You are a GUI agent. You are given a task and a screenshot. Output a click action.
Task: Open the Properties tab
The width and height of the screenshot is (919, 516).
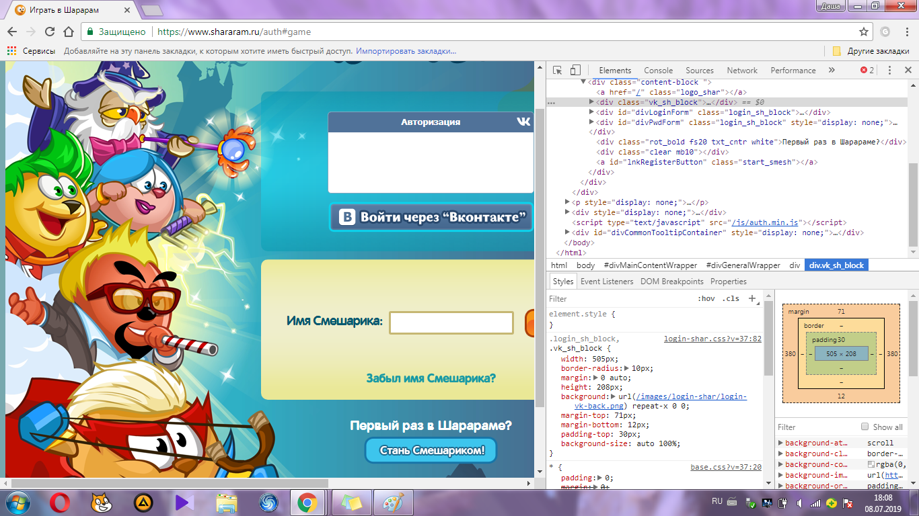click(x=729, y=282)
